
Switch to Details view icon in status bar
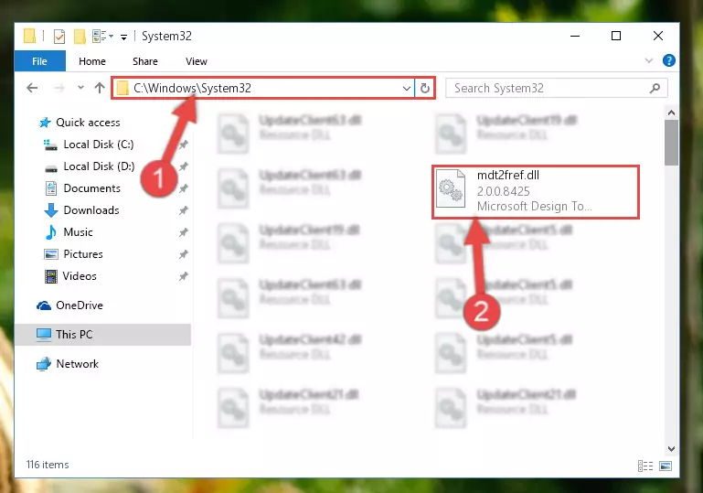point(645,466)
